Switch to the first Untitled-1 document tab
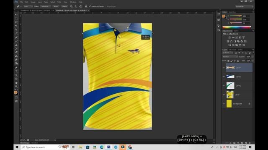 click(x=36, y=10)
